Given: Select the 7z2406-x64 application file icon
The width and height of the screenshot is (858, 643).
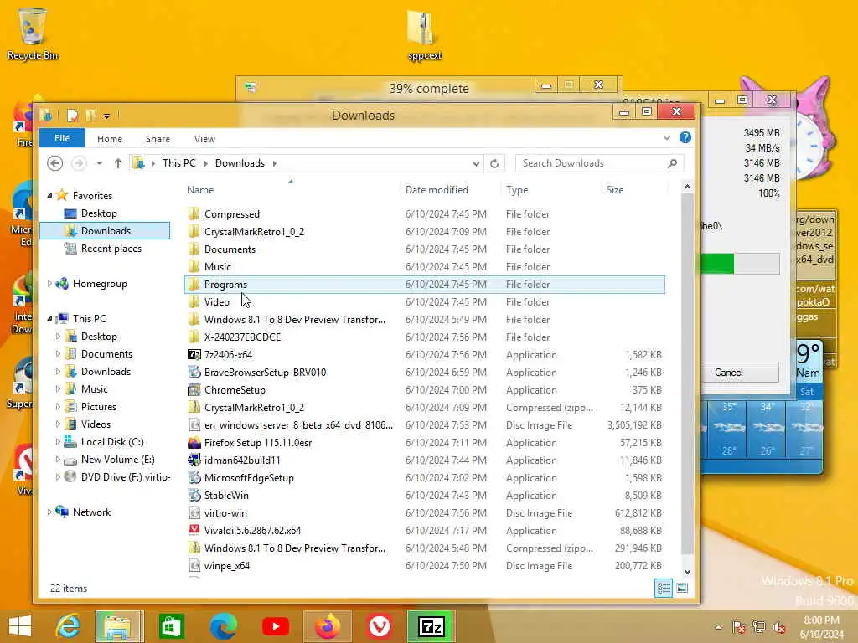Looking at the screenshot, I should tap(194, 355).
